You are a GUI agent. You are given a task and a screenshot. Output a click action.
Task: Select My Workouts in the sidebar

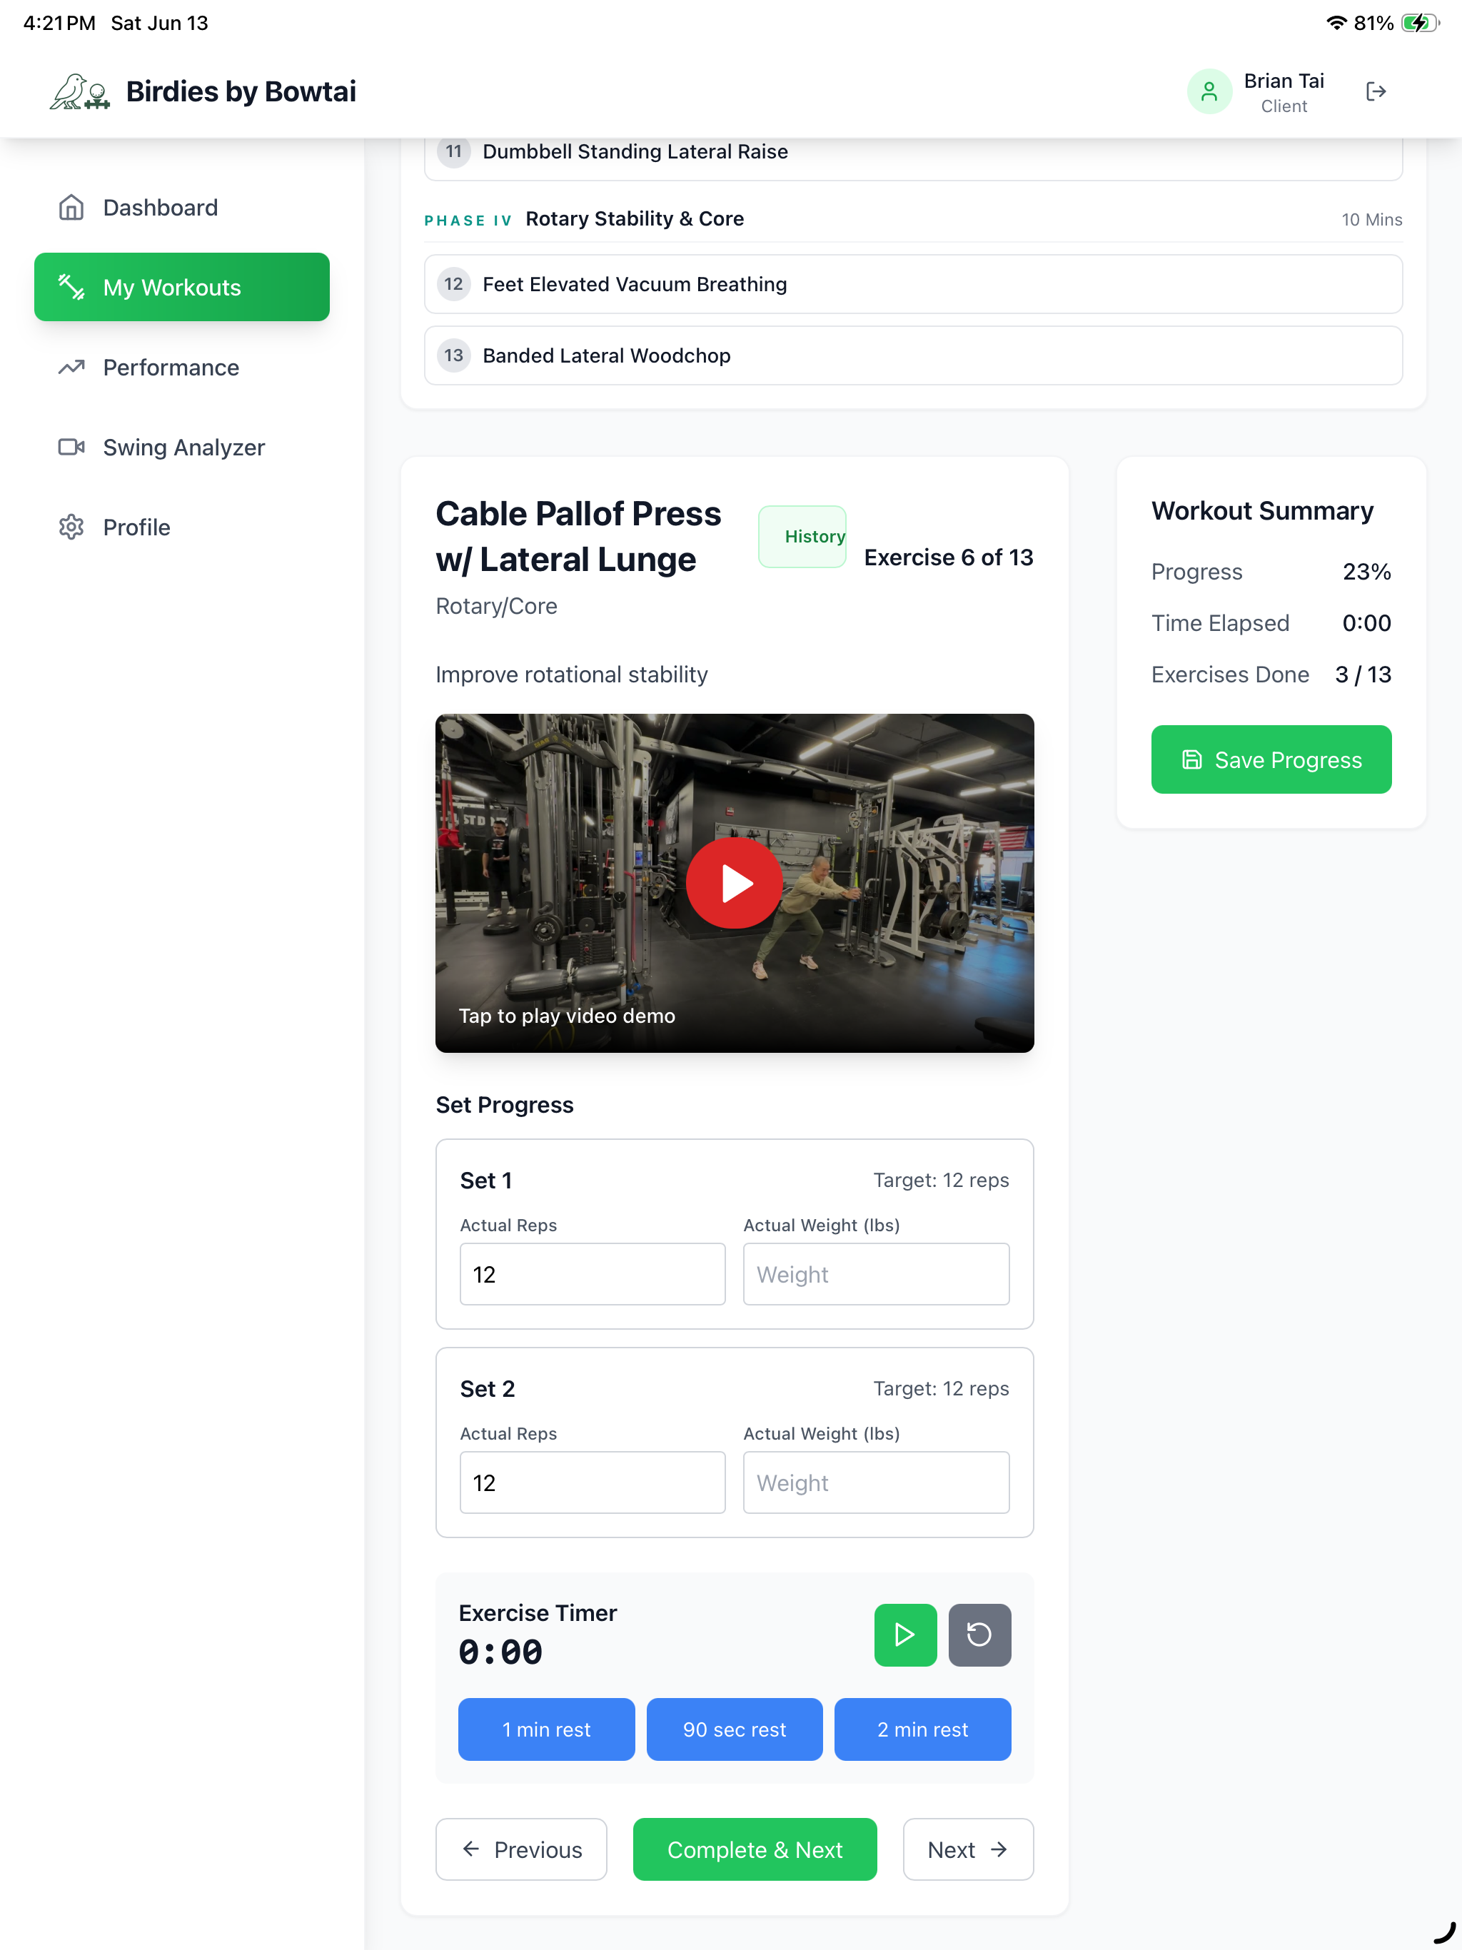point(181,288)
